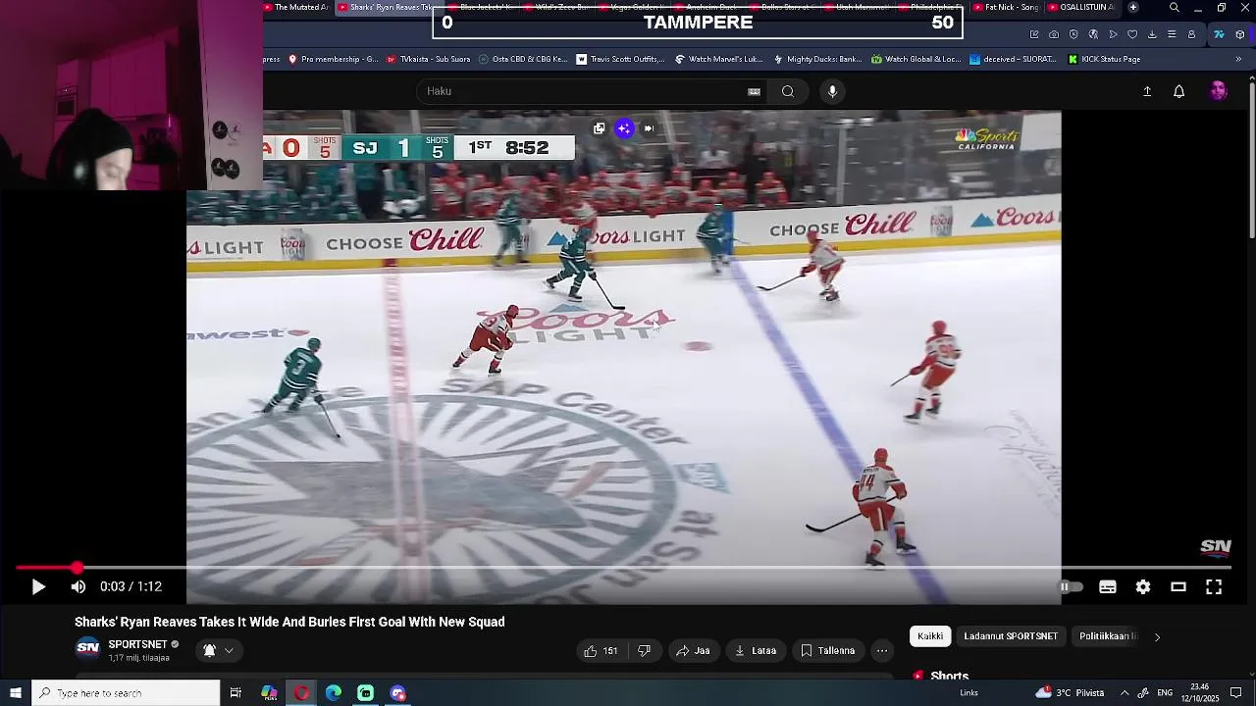Show more filter chips with arrow
The height and width of the screenshot is (706, 1256).
click(x=1157, y=637)
